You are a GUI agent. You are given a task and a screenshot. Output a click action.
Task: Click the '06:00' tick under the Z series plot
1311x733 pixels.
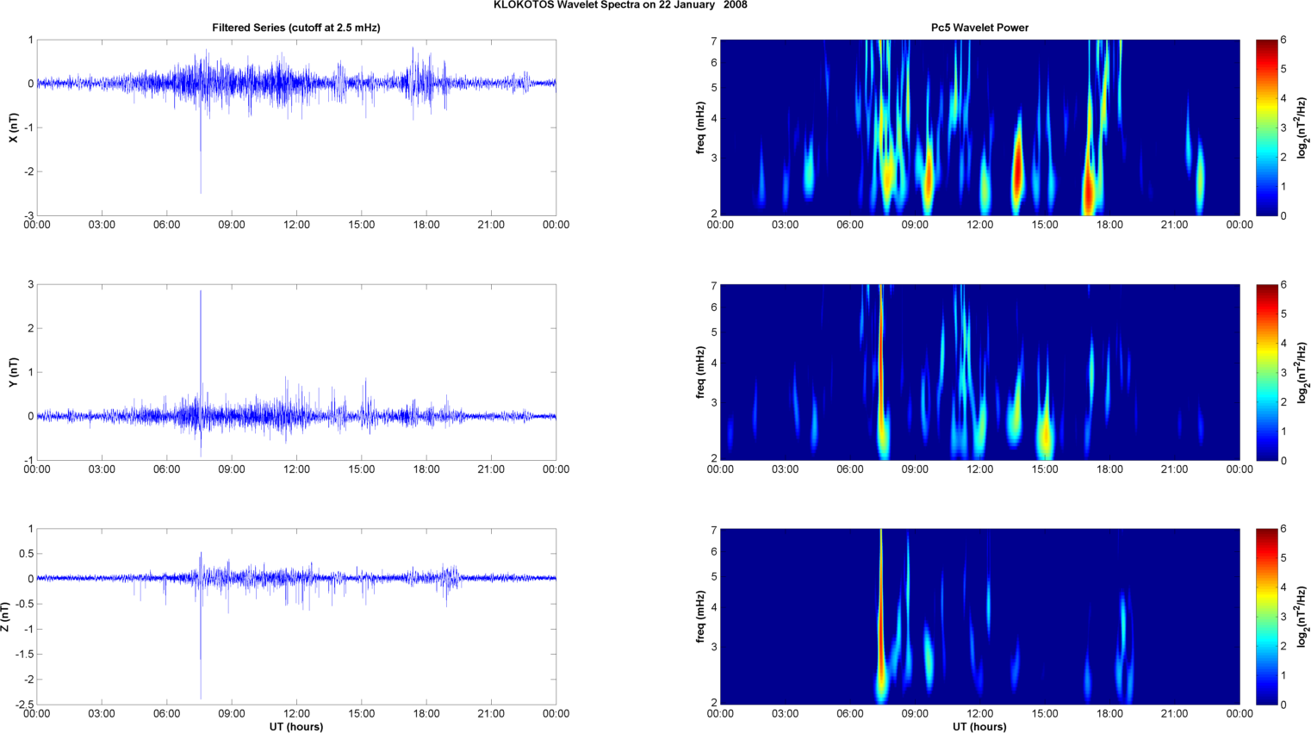click(x=167, y=713)
